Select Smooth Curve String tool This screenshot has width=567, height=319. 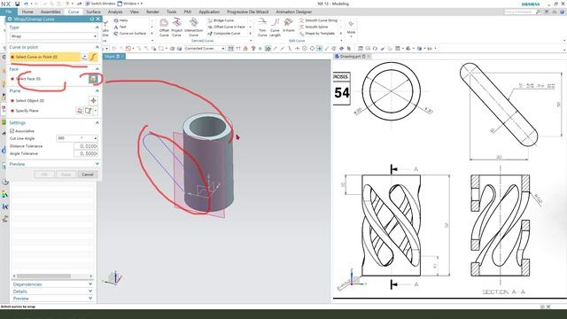click(x=319, y=20)
